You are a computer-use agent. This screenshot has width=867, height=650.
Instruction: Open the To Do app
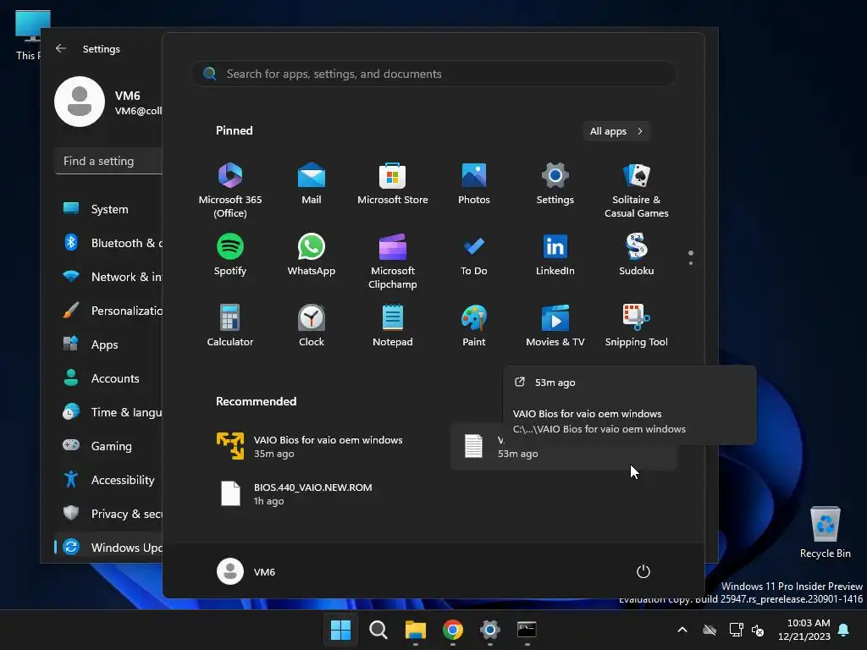[474, 254]
